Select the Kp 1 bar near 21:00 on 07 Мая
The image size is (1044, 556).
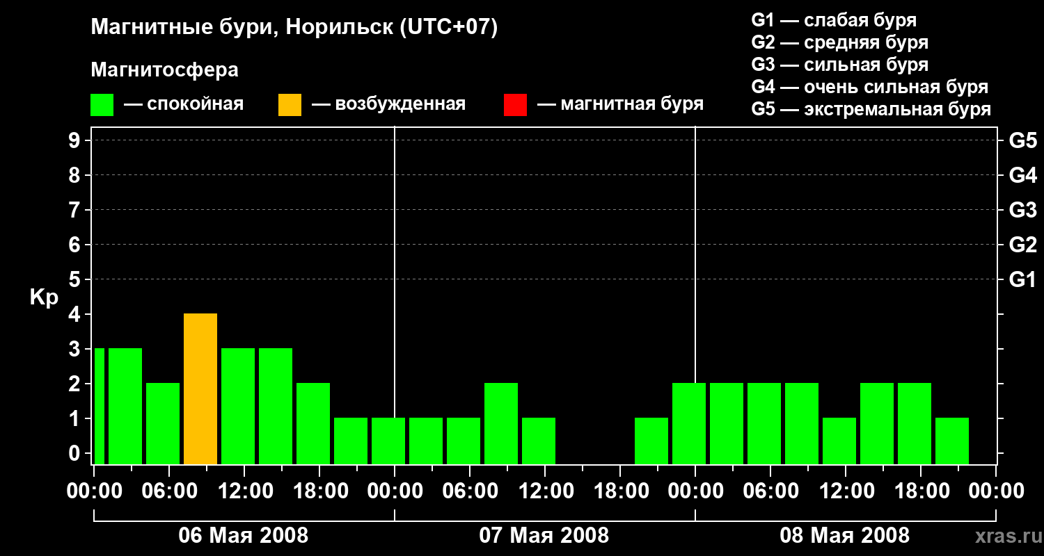point(651,441)
